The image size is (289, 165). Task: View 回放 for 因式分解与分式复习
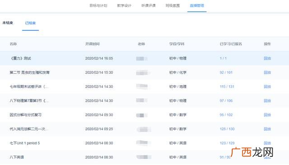click(x=267, y=115)
